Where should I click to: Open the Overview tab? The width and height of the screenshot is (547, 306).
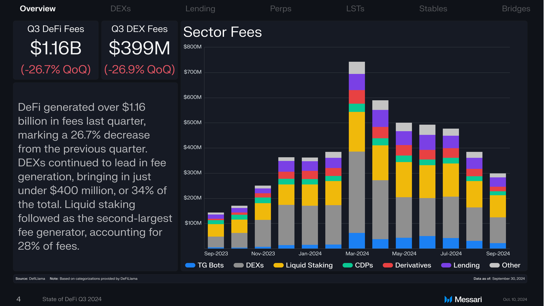tap(38, 9)
